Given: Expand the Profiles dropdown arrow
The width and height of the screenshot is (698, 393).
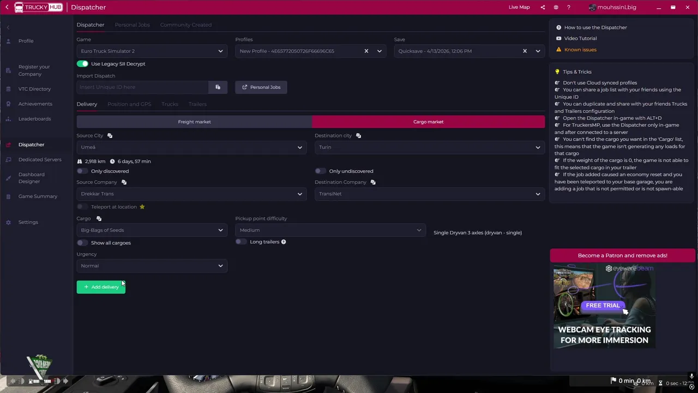Looking at the screenshot, I should point(380,51).
